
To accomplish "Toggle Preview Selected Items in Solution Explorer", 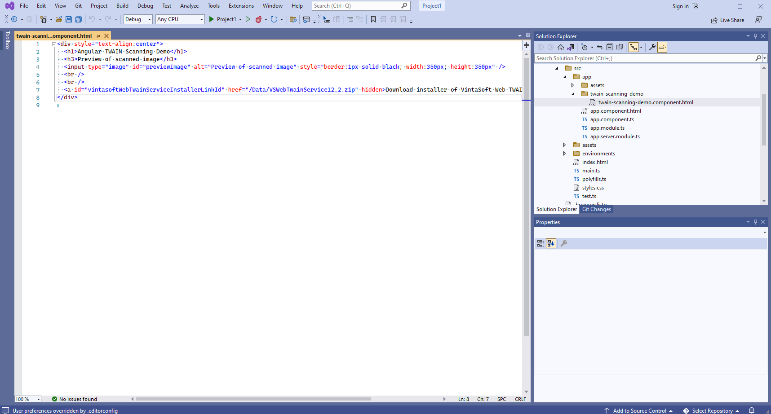I will coord(662,47).
